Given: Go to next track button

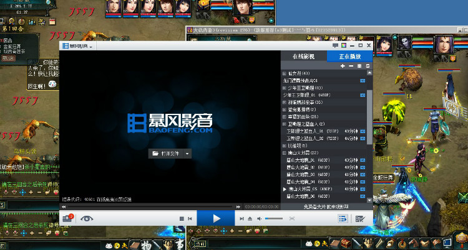Looking at the screenshot, I should tap(241, 219).
